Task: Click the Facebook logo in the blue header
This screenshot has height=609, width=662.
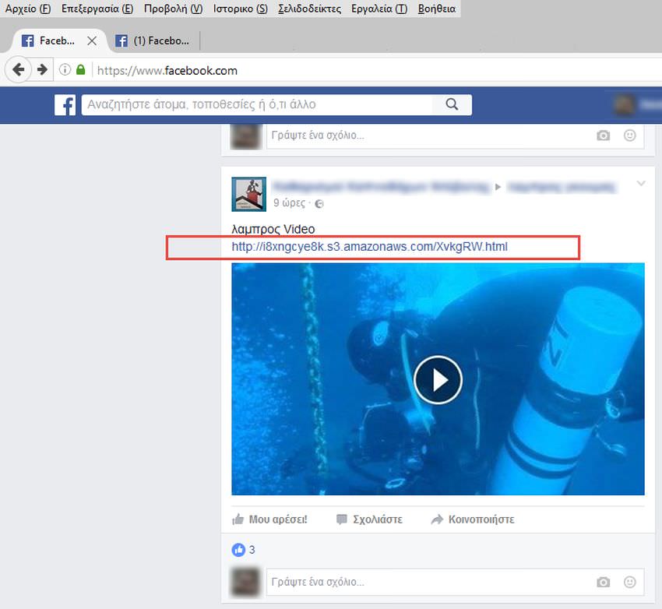Action: 65,104
